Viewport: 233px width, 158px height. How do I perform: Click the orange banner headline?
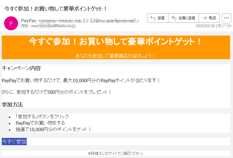[115, 41]
